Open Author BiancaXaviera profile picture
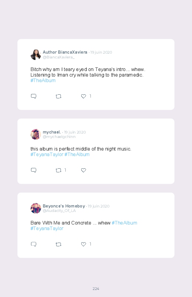This screenshot has height=297, width=192. pos(36,55)
